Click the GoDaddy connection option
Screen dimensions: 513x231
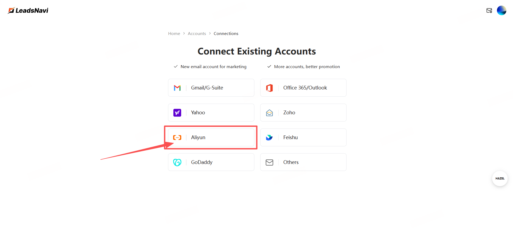[211, 162]
